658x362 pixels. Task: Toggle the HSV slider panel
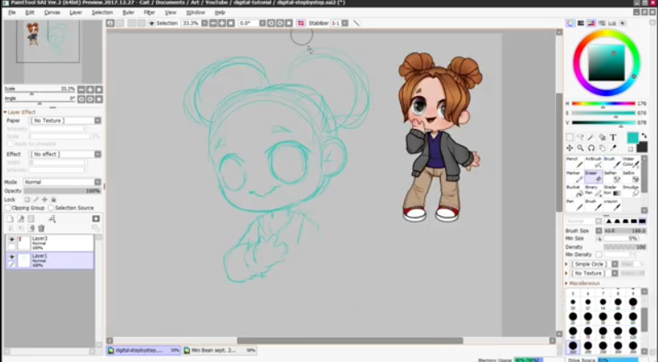tap(591, 24)
